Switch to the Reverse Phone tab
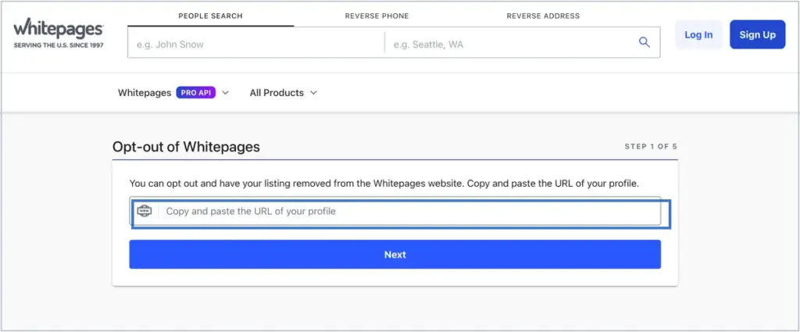This screenshot has height=332, width=800. 377,16
